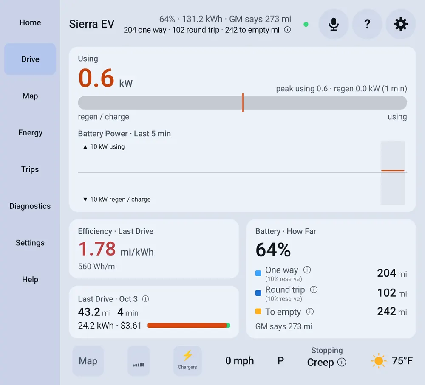Go to Home in sidebar
425x385 pixels.
coord(30,22)
